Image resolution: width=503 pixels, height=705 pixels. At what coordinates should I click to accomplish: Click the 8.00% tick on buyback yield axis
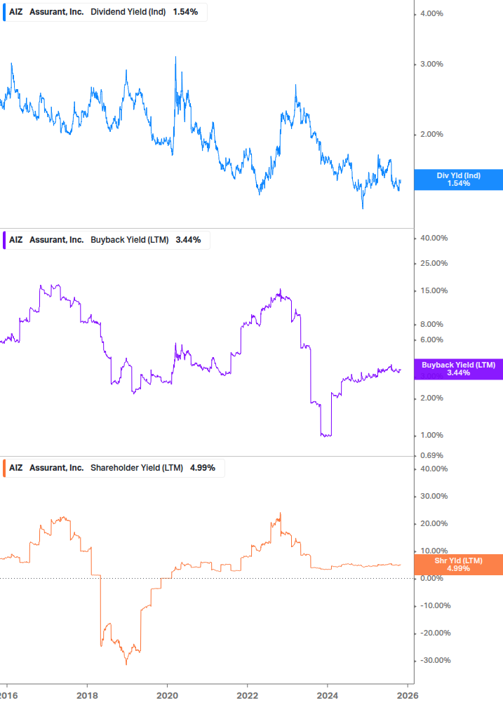point(431,324)
